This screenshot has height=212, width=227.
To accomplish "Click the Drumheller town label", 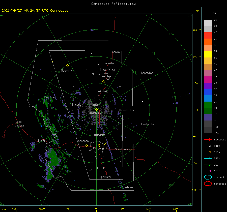I will coord(148,124).
